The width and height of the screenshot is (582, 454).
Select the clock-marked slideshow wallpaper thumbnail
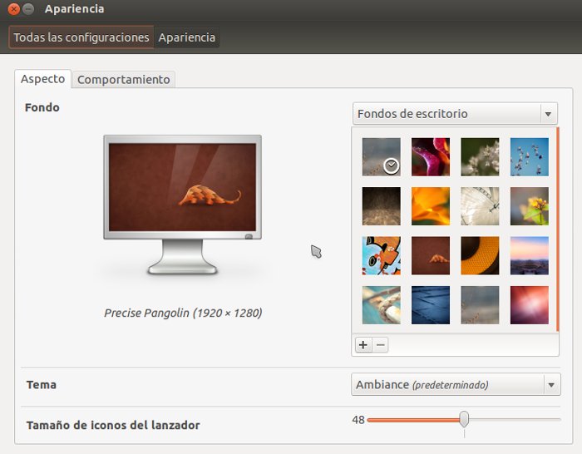pyautogui.click(x=381, y=157)
